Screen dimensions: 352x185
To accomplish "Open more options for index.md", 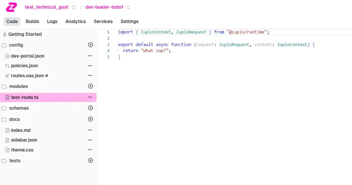I will pyautogui.click(x=90, y=130).
